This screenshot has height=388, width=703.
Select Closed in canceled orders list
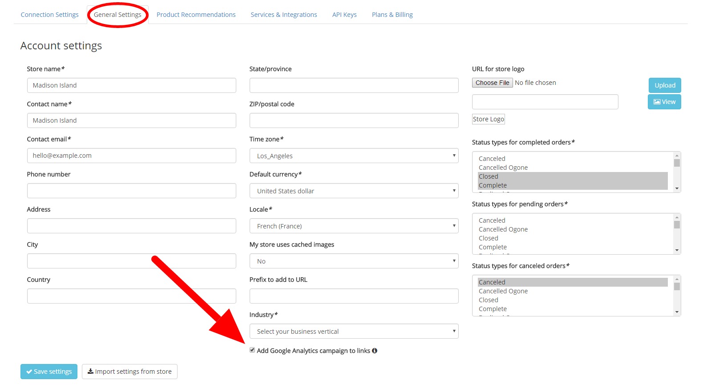(573, 300)
